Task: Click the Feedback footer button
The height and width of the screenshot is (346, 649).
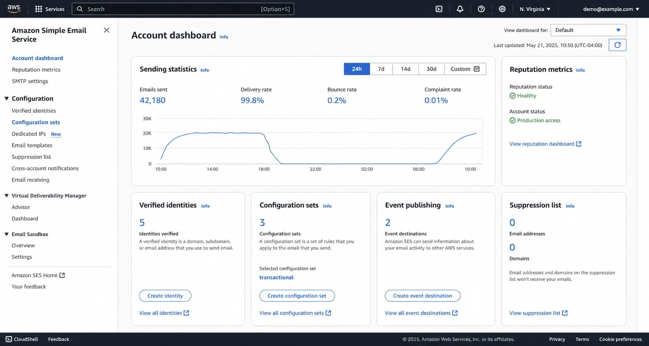Action: pos(59,339)
